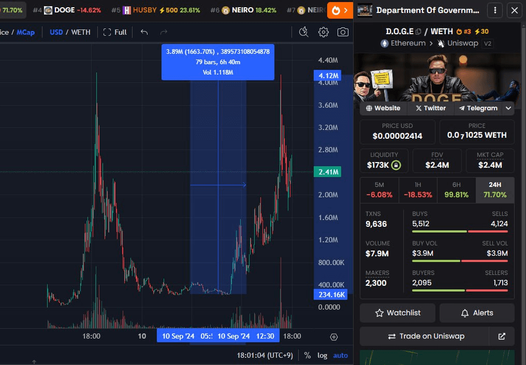Switch chart currency to WETH
Screen dimensions: 526x365
tap(81, 32)
